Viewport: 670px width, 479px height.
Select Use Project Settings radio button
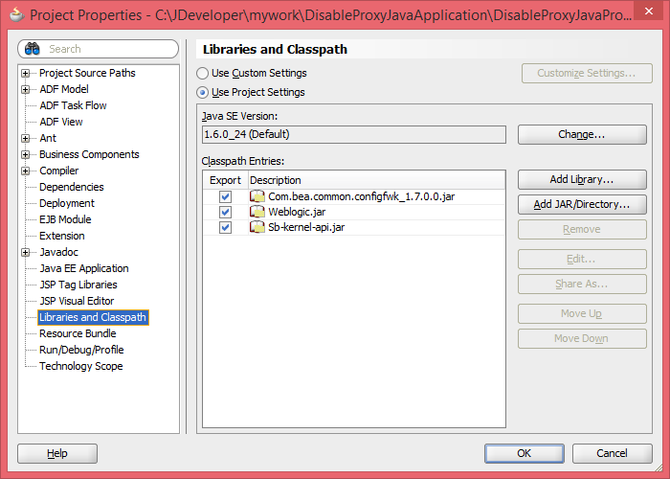pos(202,92)
